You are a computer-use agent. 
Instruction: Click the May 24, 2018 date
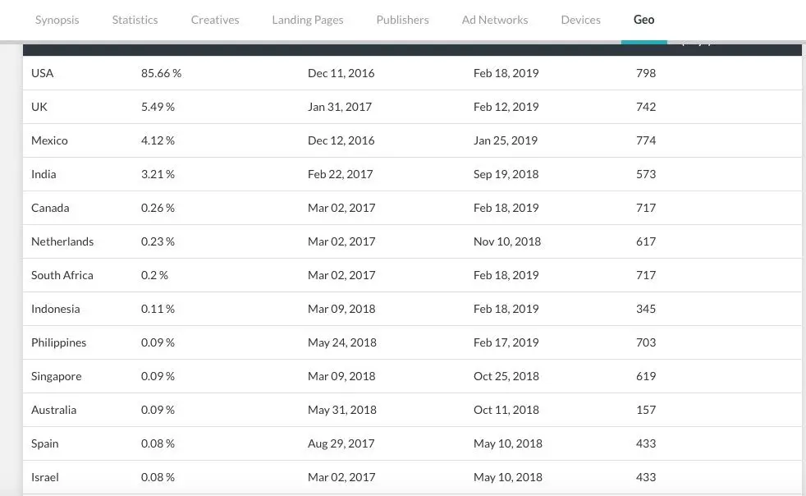point(341,342)
